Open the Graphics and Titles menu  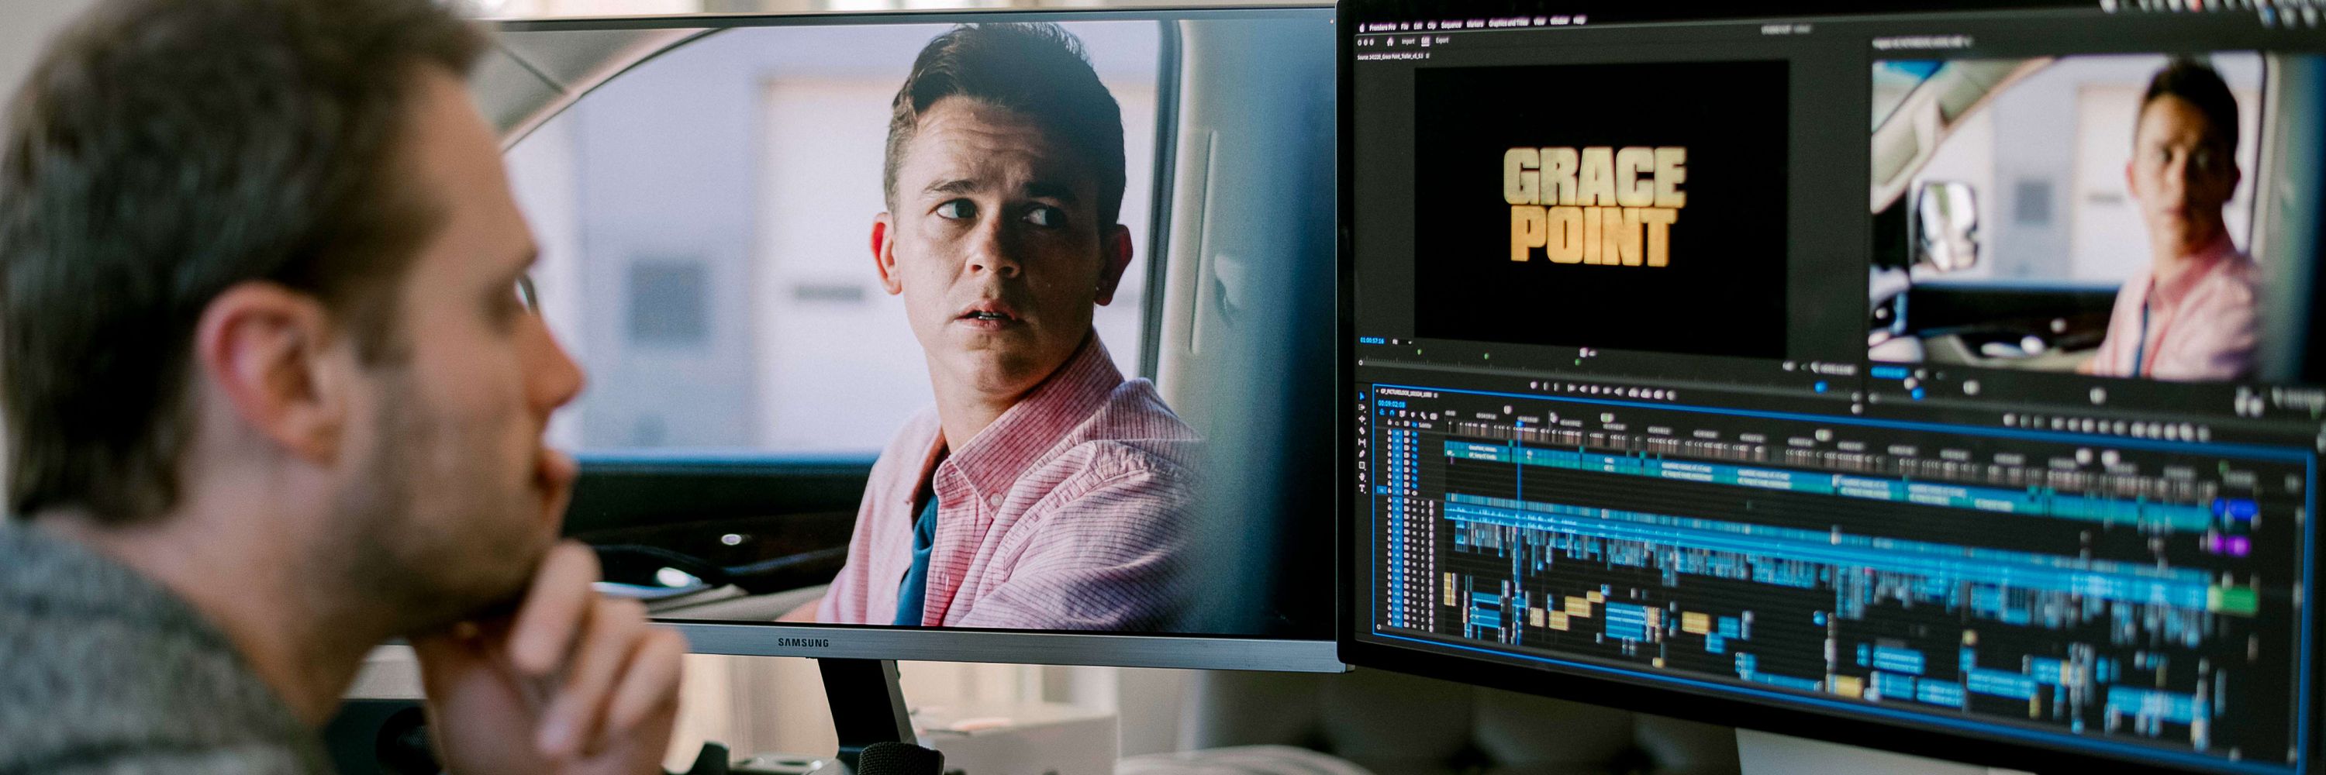1509,23
